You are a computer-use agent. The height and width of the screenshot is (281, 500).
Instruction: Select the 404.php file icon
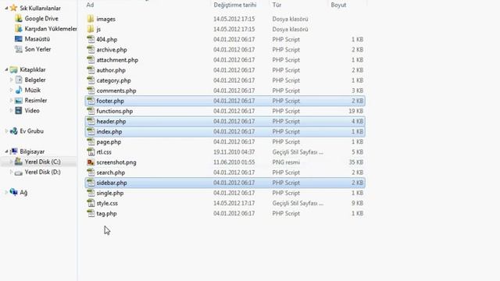91,39
